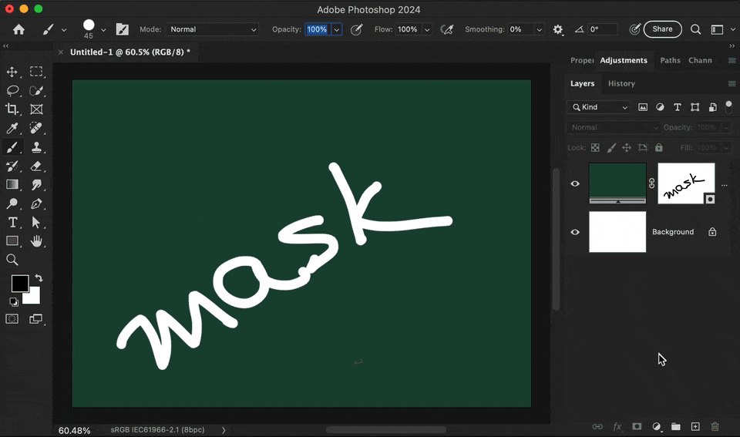Image resolution: width=740 pixels, height=437 pixels.
Task: Click the Share button
Action: (x=662, y=29)
